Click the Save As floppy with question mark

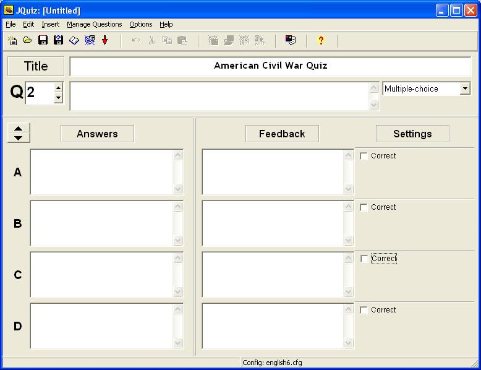[x=58, y=40]
